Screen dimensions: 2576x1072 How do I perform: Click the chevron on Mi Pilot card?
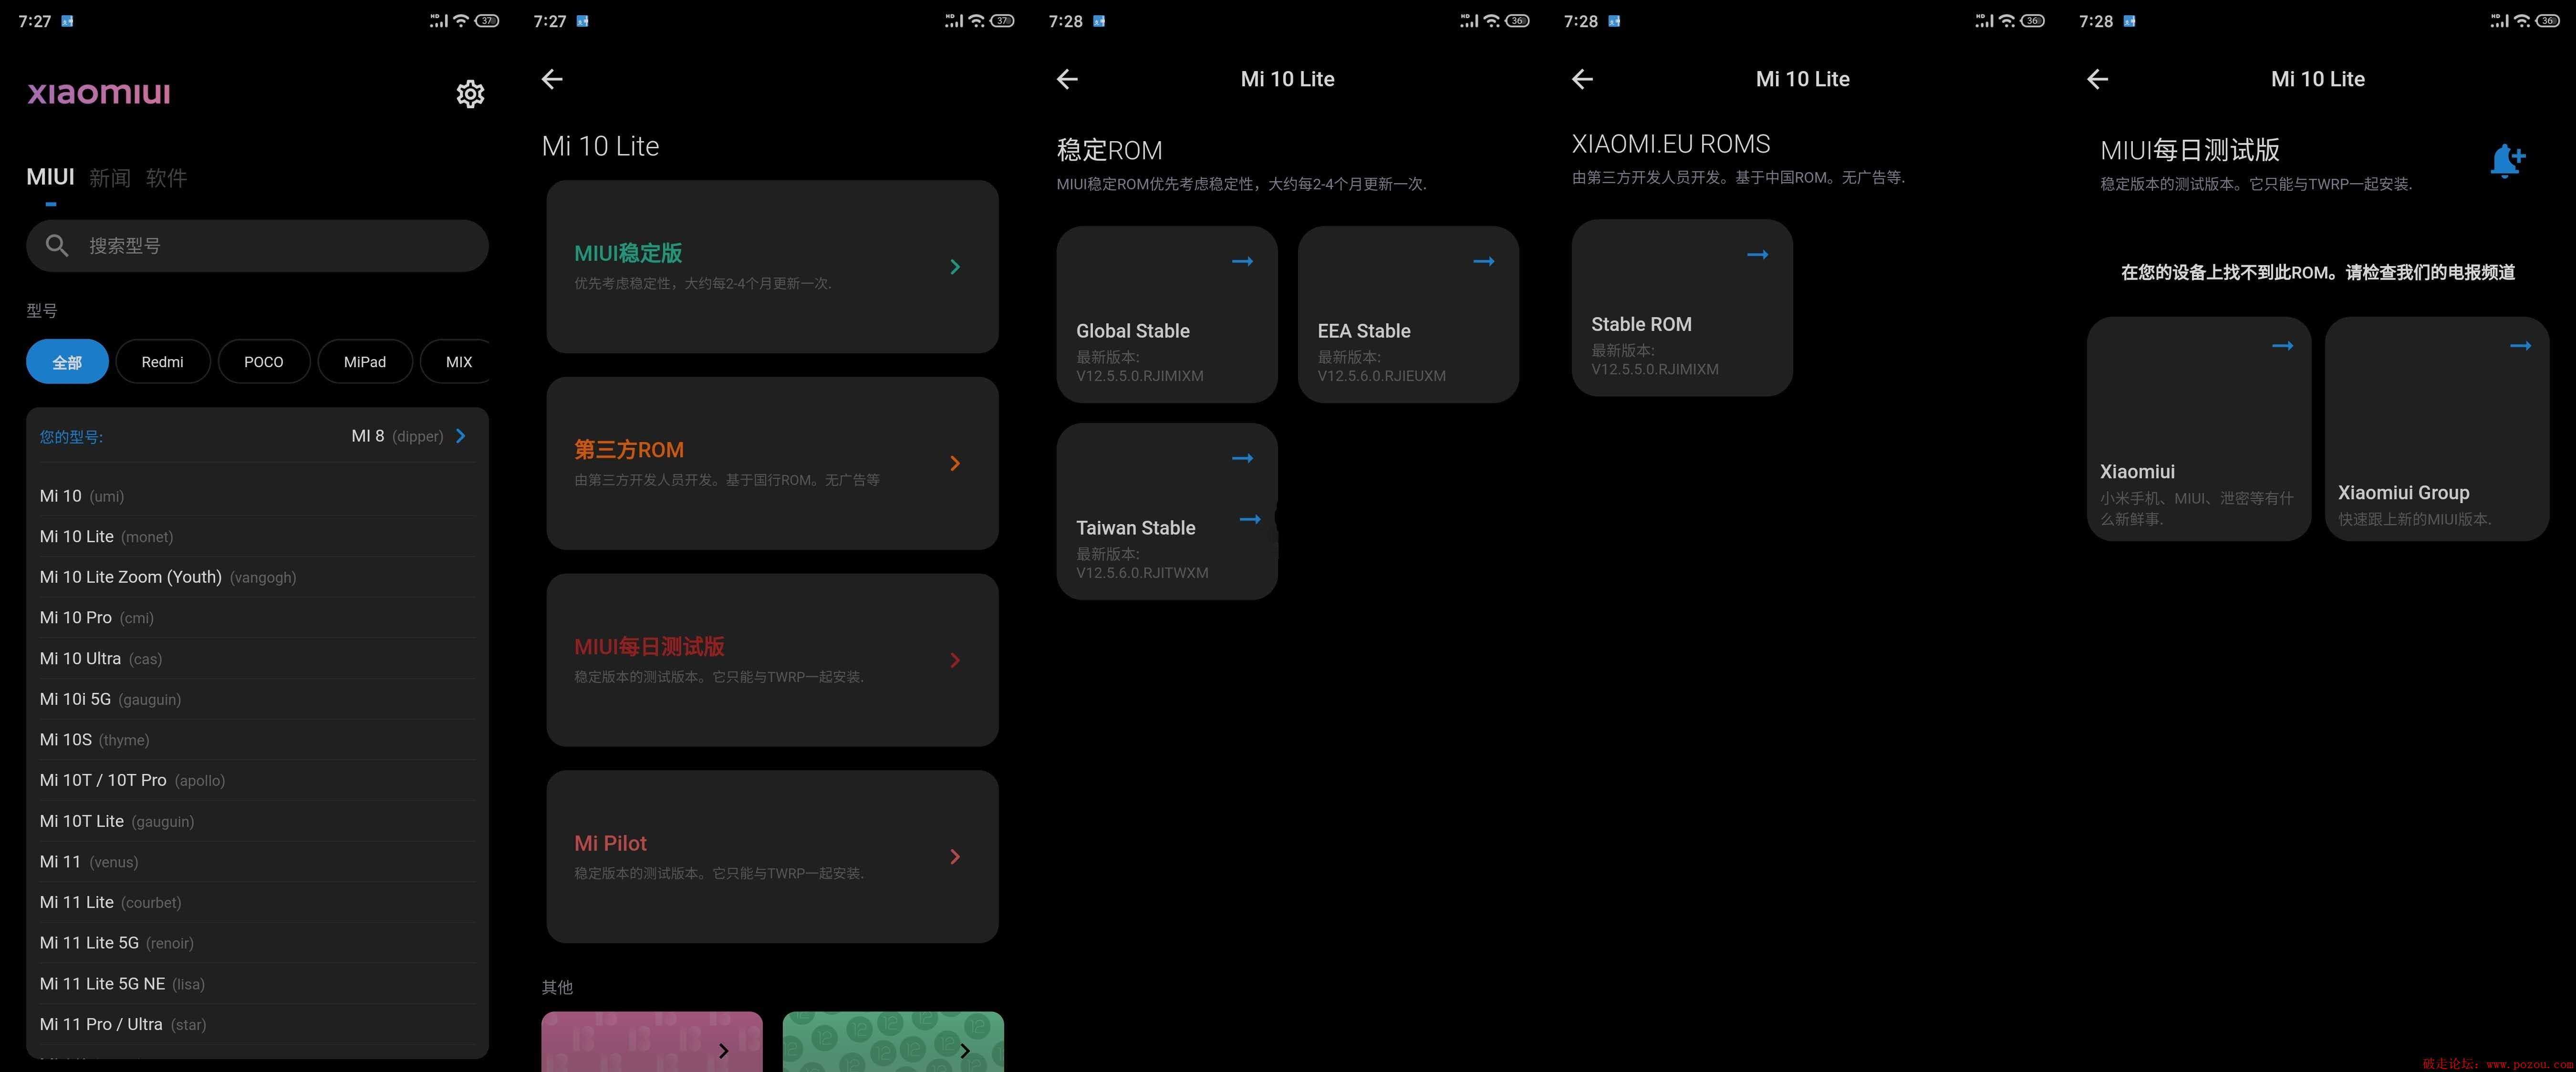pyautogui.click(x=955, y=857)
